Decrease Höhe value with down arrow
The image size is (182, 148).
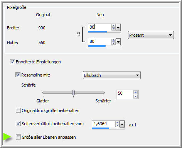point(113,43)
